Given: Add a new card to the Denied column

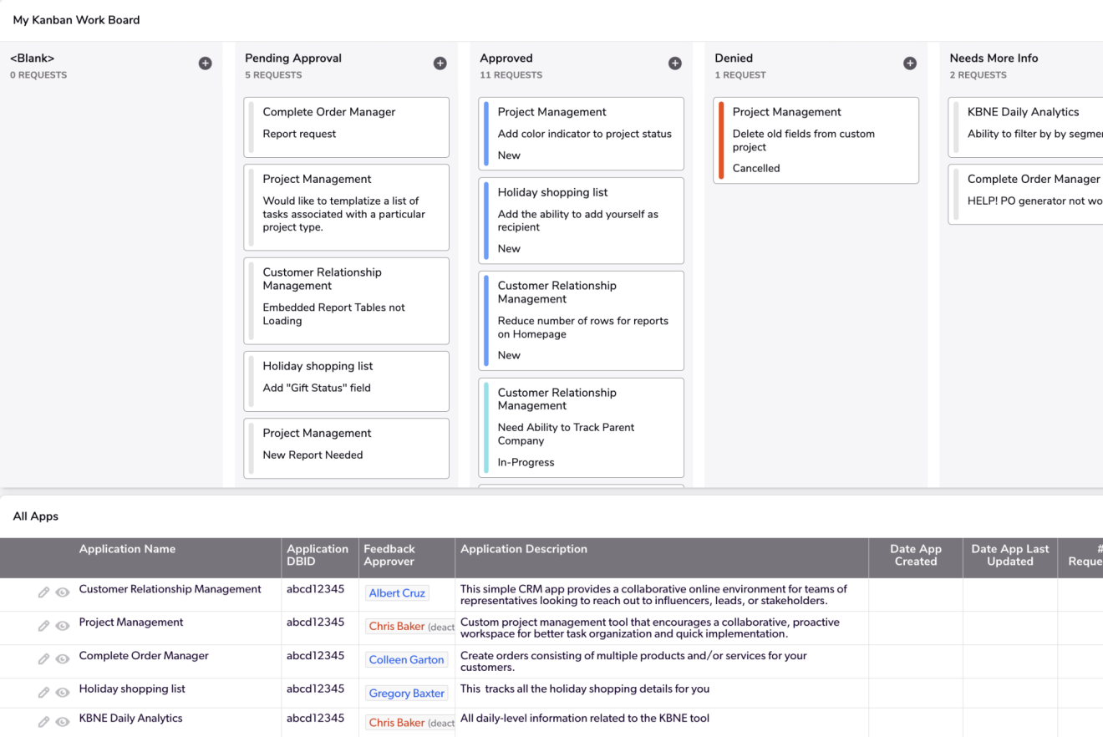Looking at the screenshot, I should click(910, 64).
